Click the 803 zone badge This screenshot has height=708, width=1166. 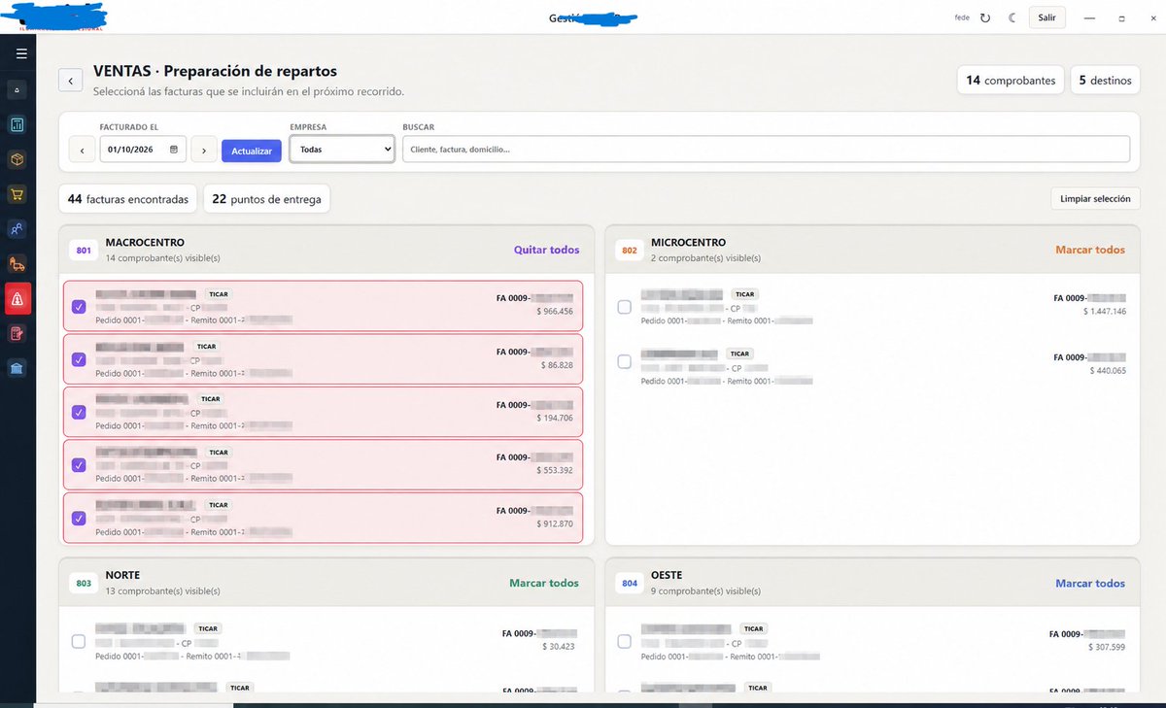pyautogui.click(x=84, y=584)
